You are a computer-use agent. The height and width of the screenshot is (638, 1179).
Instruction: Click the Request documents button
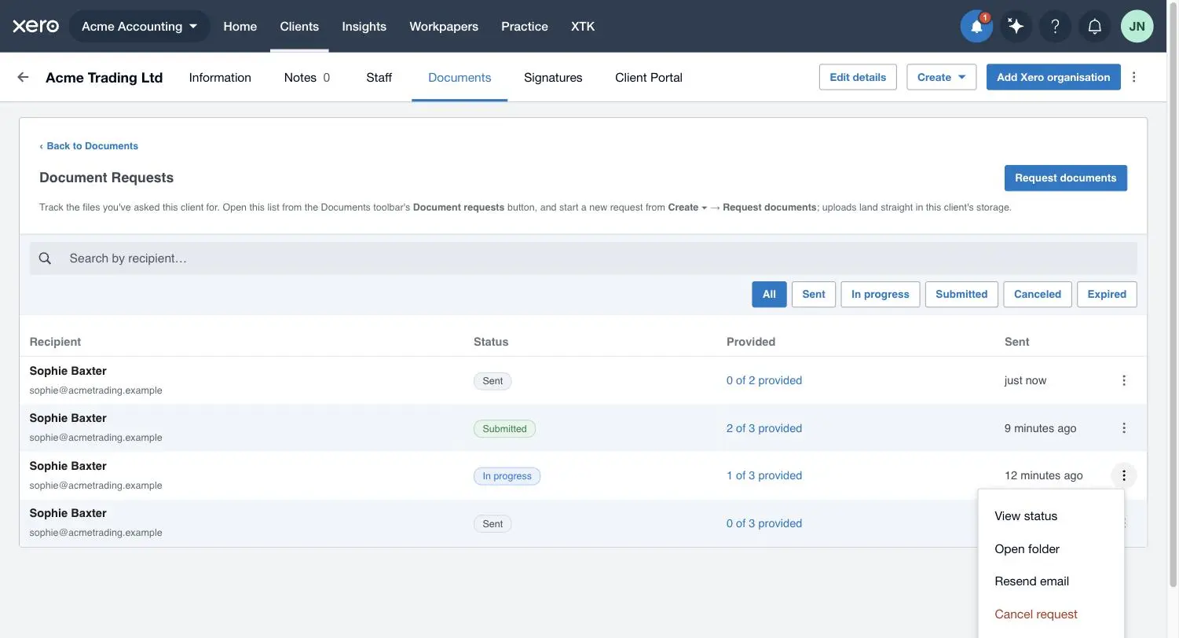[1065, 178]
